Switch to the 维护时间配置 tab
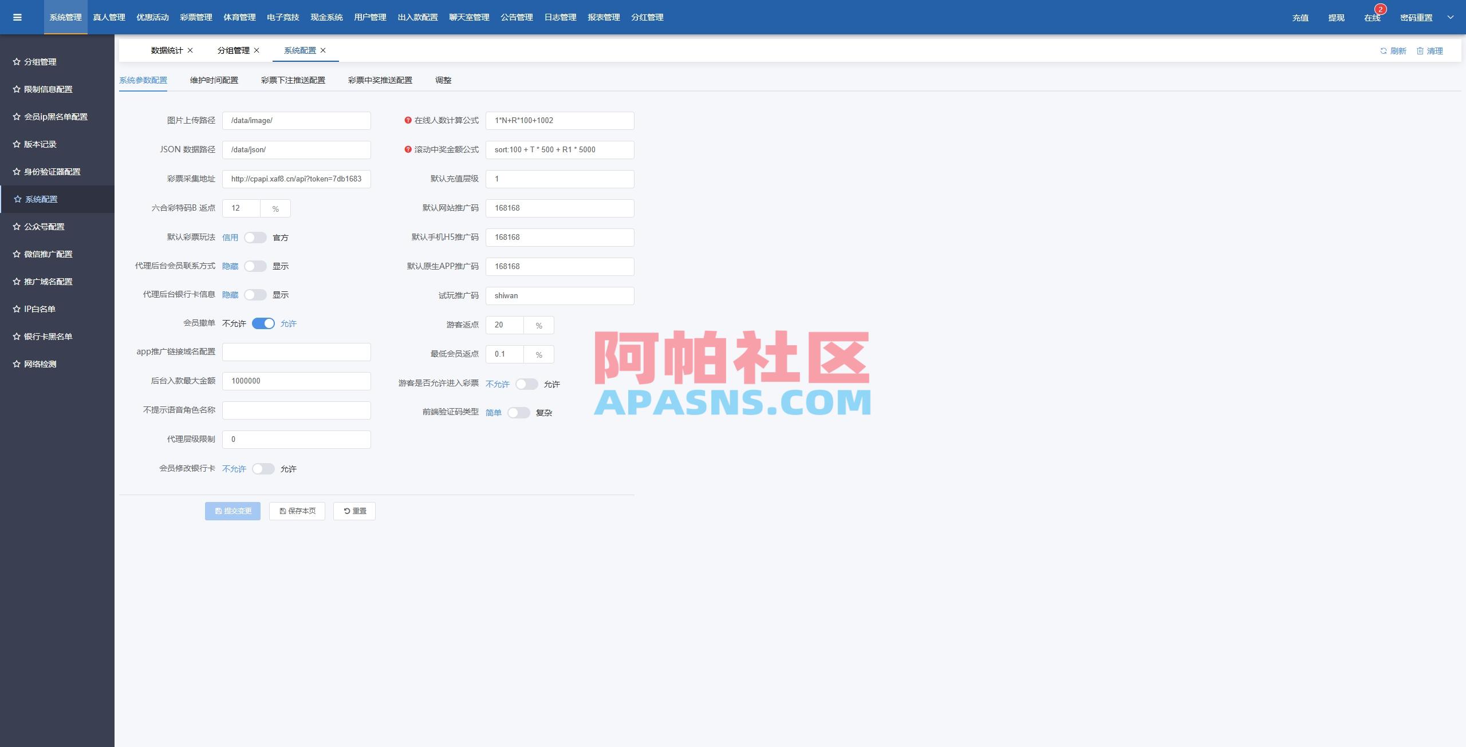 216,80
